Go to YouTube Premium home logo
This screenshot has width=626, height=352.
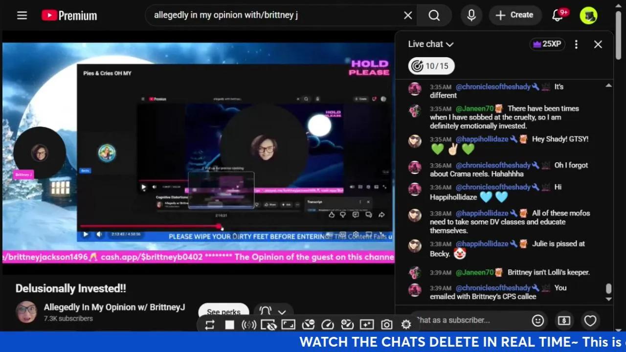coord(69,16)
